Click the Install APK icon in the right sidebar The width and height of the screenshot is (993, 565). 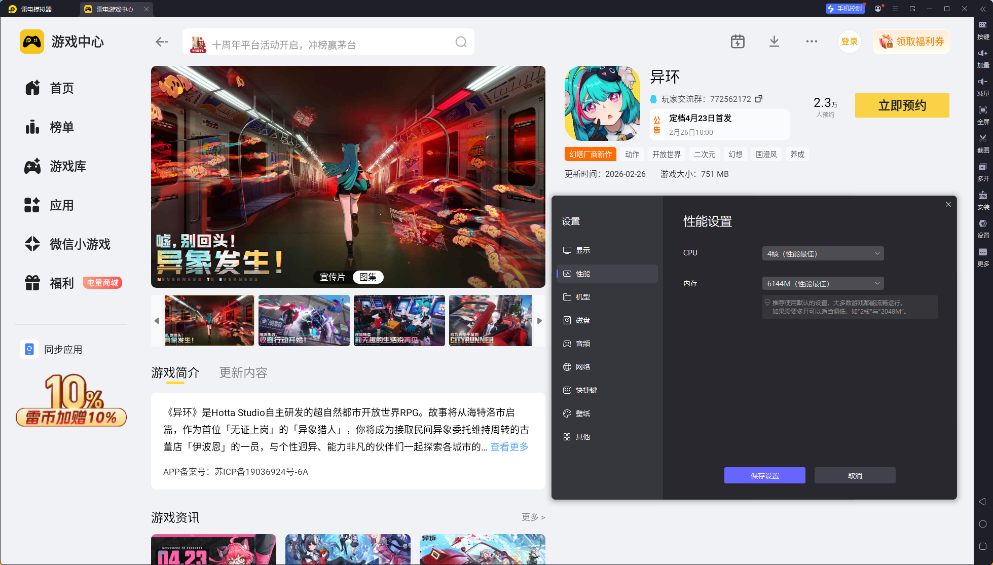pos(982,196)
